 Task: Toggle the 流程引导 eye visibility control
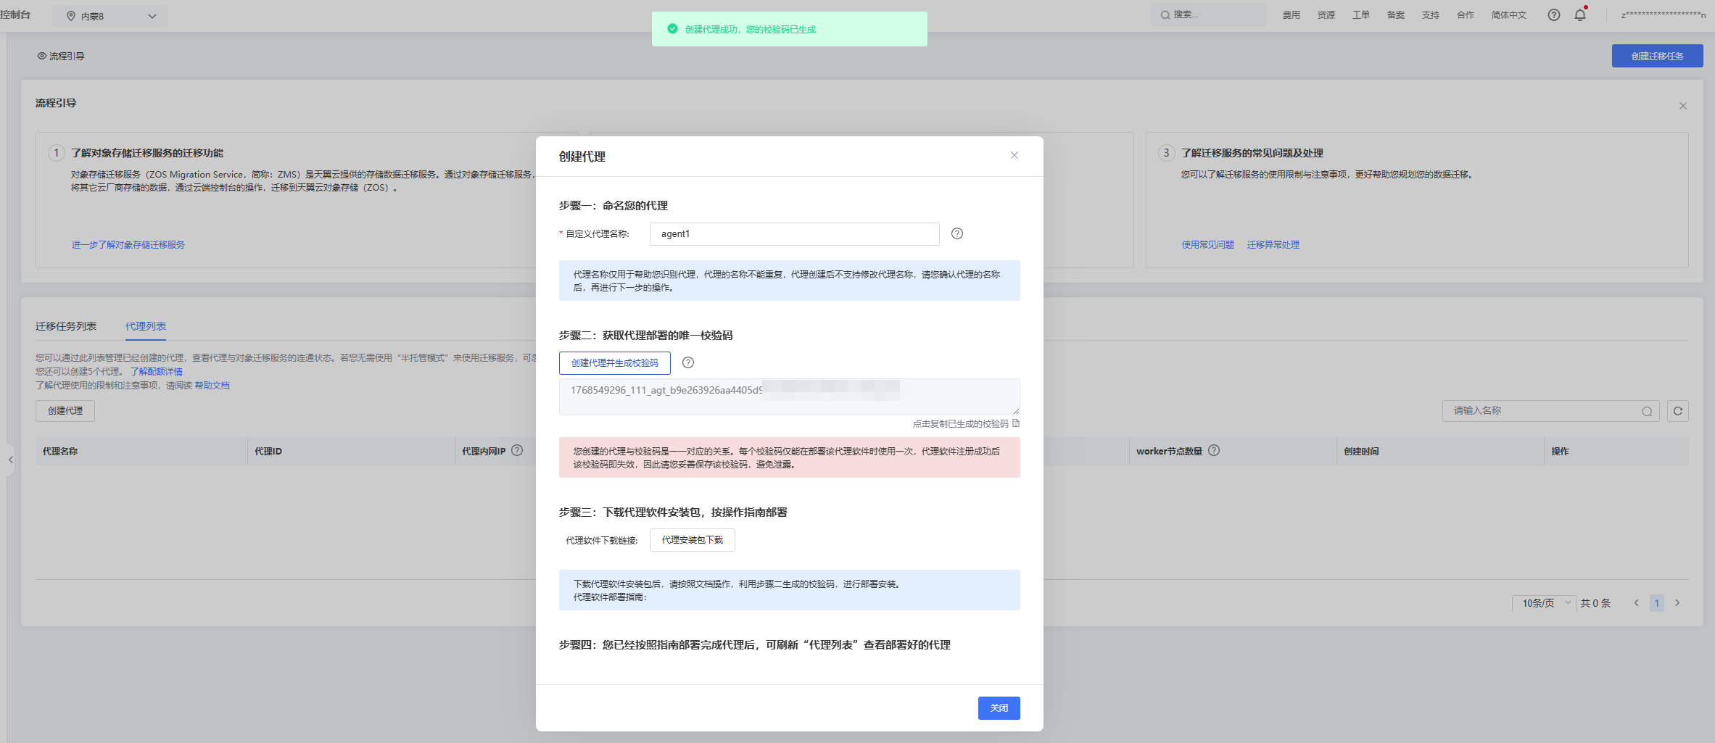coord(42,56)
